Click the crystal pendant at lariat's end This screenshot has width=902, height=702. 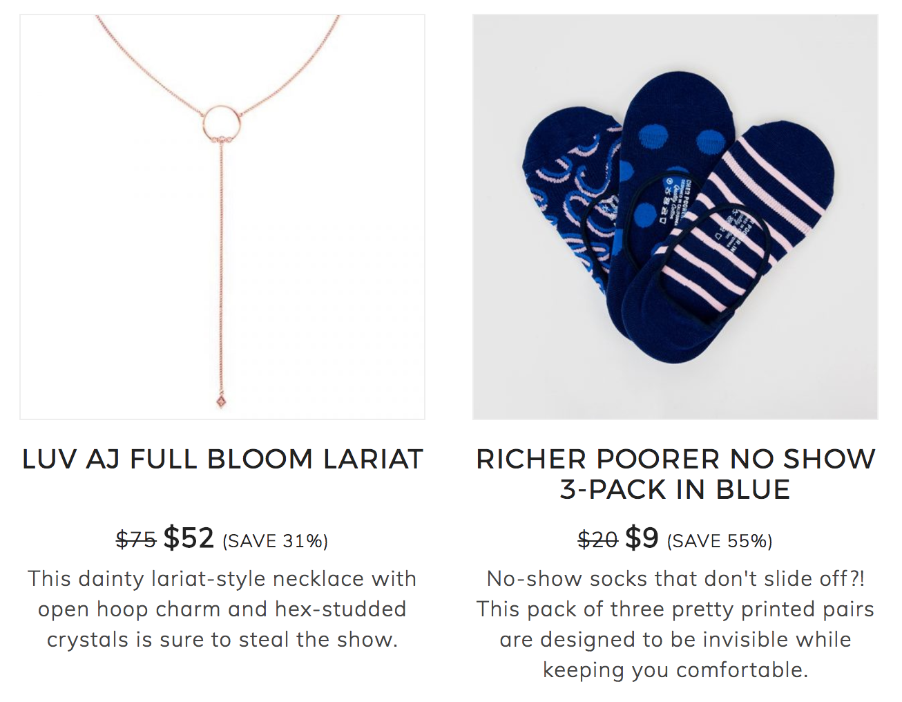pos(221,401)
